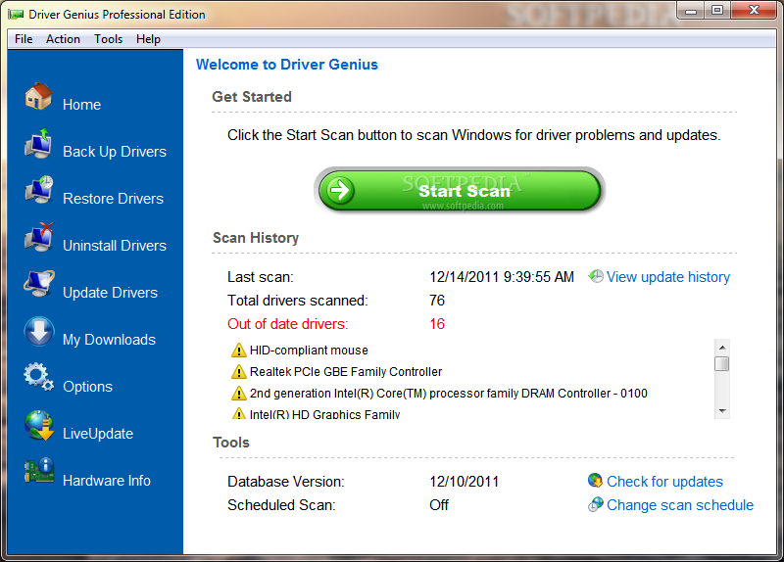This screenshot has height=562, width=784.
Task: Click the Uninstall Drivers red X icon
Action: [39, 237]
